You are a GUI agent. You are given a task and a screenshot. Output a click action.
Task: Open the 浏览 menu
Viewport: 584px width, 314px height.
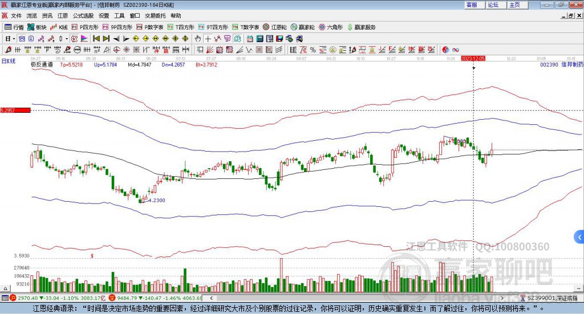click(x=32, y=15)
